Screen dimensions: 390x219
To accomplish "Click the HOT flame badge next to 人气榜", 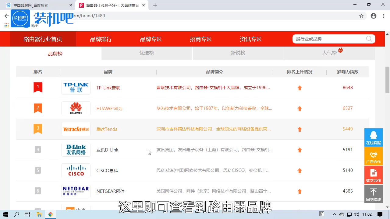I will [x=340, y=50].
